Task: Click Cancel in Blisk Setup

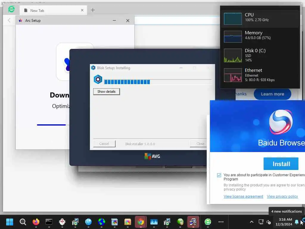Action: pyautogui.click(x=104, y=144)
